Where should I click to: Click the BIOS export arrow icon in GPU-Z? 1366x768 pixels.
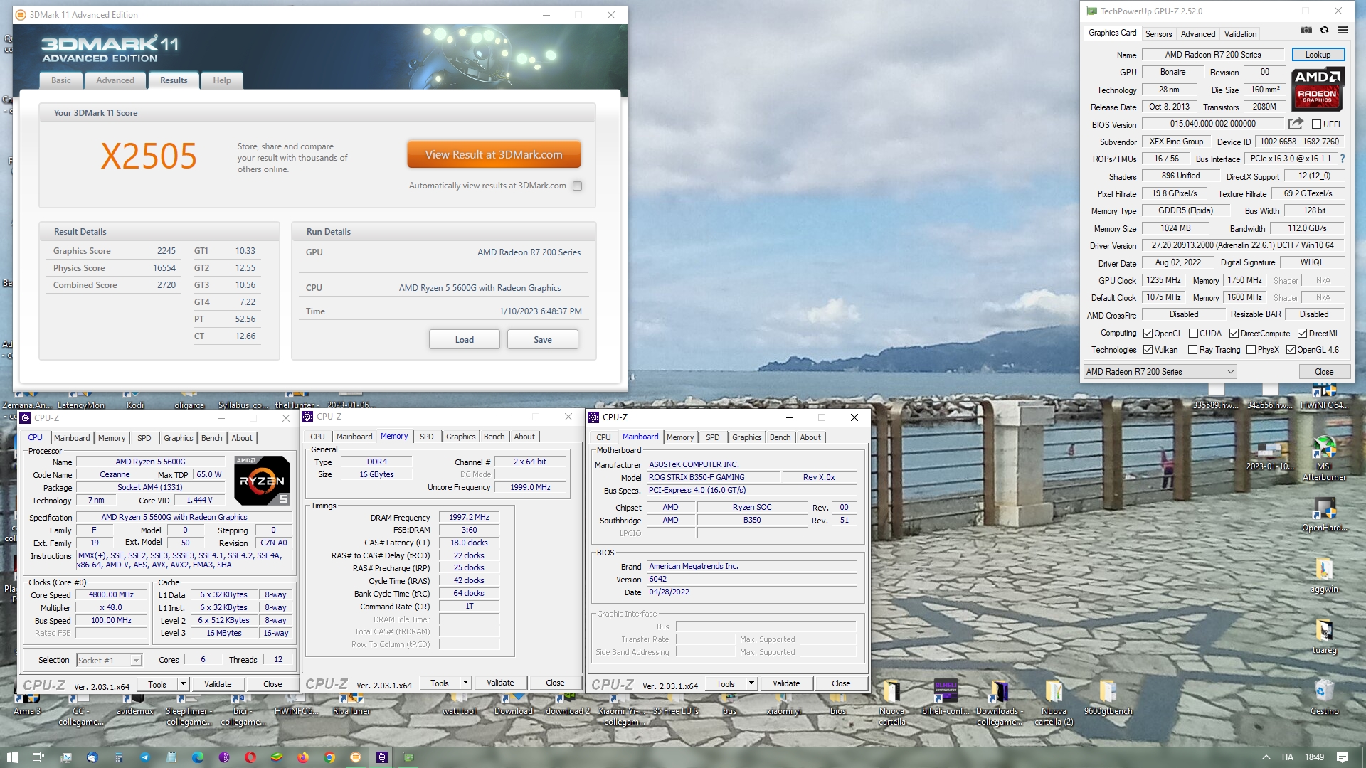1296,124
